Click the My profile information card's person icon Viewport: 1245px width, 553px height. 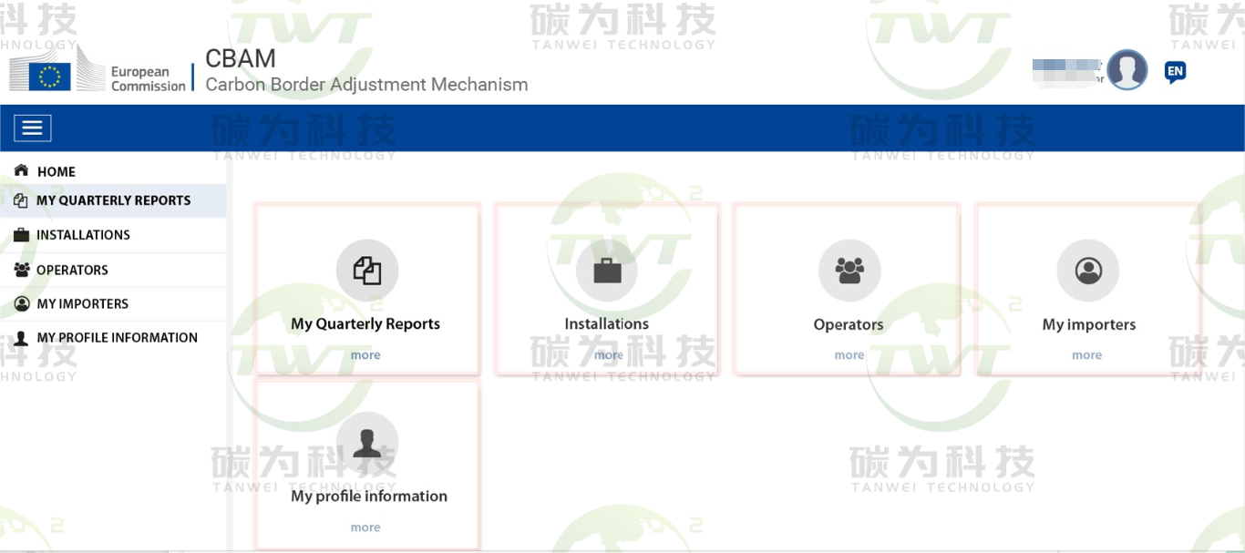(366, 443)
